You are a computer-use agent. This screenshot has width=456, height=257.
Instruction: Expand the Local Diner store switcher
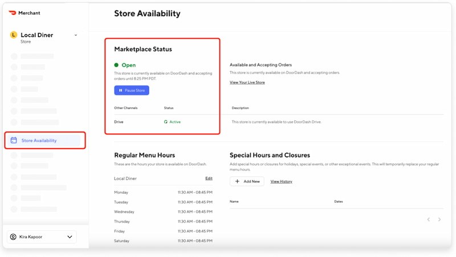pyautogui.click(x=76, y=35)
